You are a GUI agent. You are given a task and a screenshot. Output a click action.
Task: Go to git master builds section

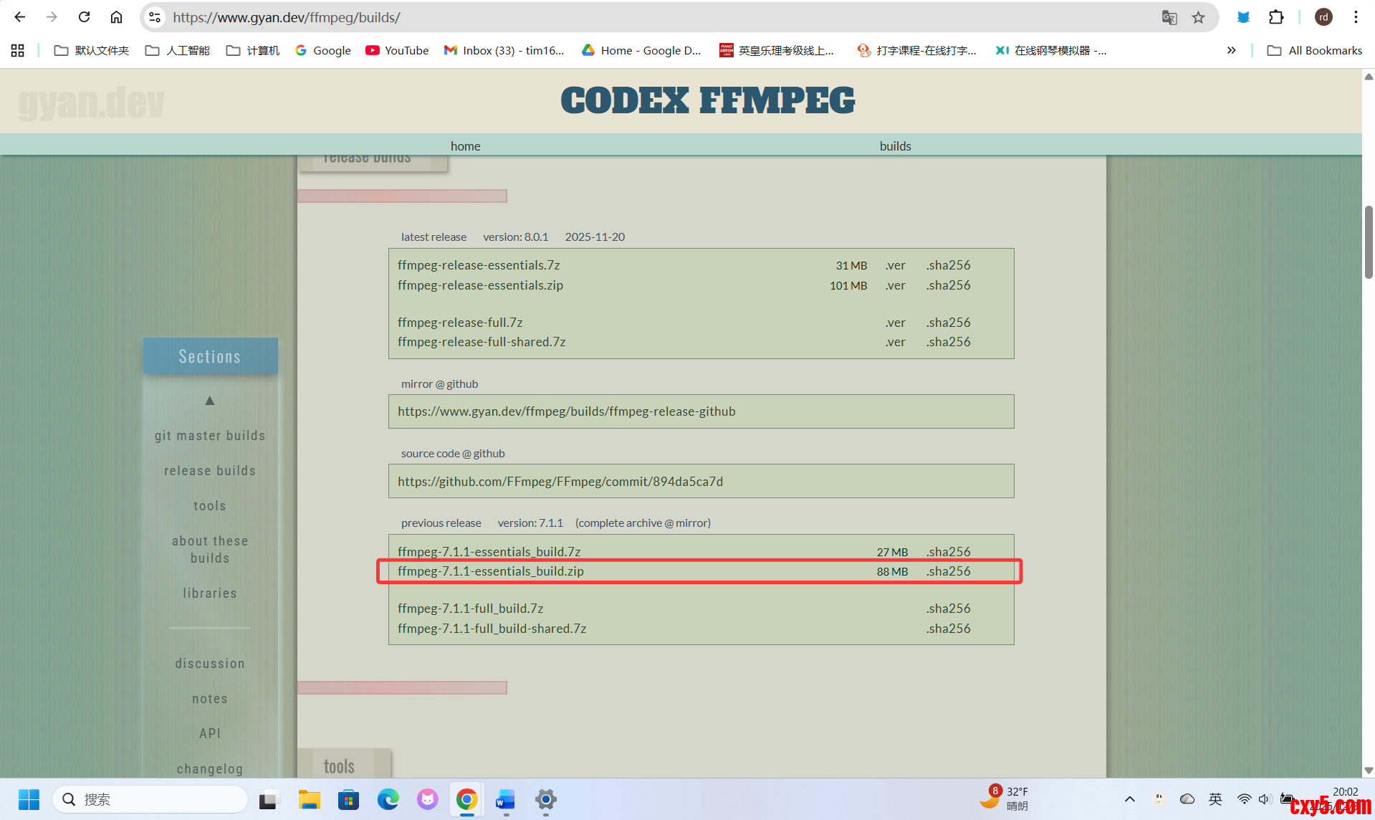[210, 436]
